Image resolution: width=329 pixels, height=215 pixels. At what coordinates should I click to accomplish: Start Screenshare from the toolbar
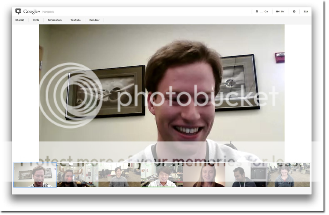(x=55, y=20)
